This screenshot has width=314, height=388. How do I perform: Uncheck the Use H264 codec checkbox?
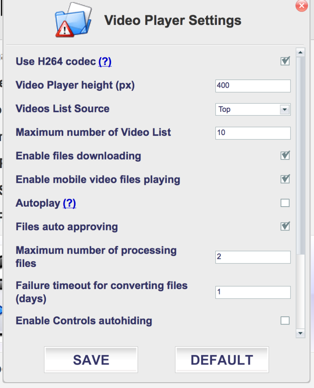(285, 61)
